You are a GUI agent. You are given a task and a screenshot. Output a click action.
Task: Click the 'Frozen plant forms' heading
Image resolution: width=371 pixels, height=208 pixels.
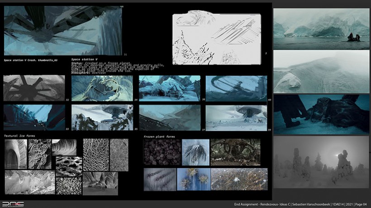click(159, 137)
